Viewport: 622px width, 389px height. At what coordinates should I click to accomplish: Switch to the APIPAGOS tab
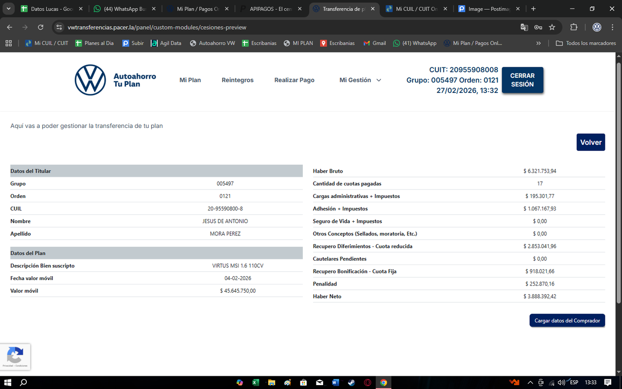270,9
